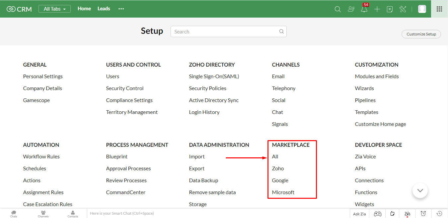The width and height of the screenshot is (448, 218).
Task: Click the plus quick-create icon
Action: pos(377,9)
